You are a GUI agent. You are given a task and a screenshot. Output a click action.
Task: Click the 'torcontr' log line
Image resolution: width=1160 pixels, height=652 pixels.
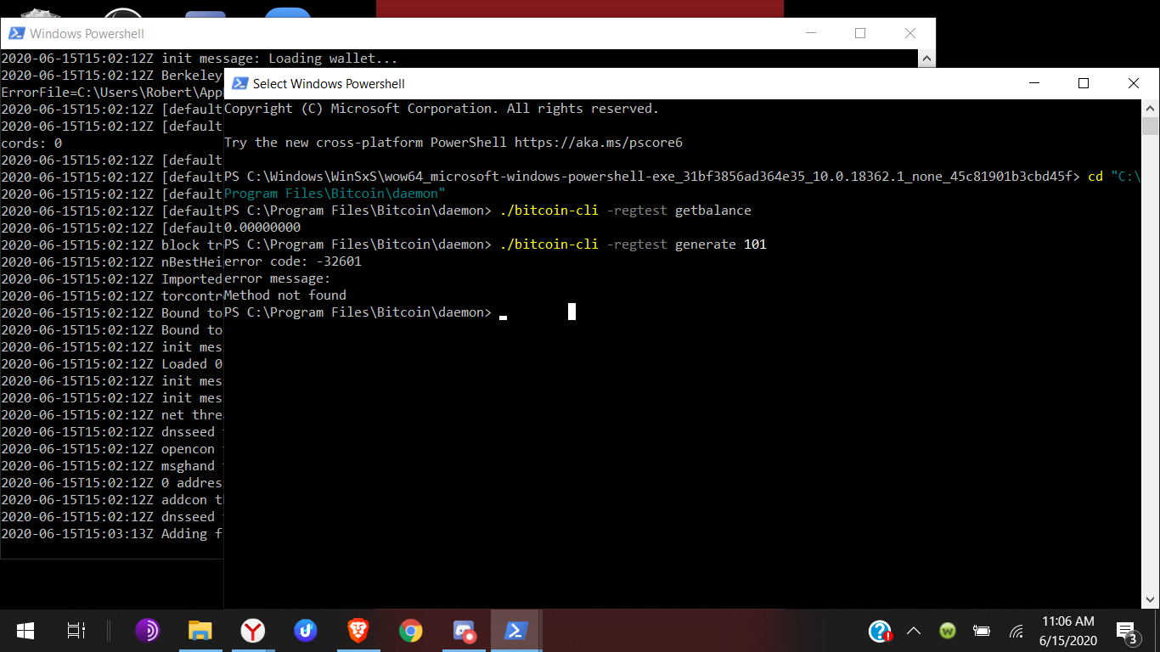111,296
